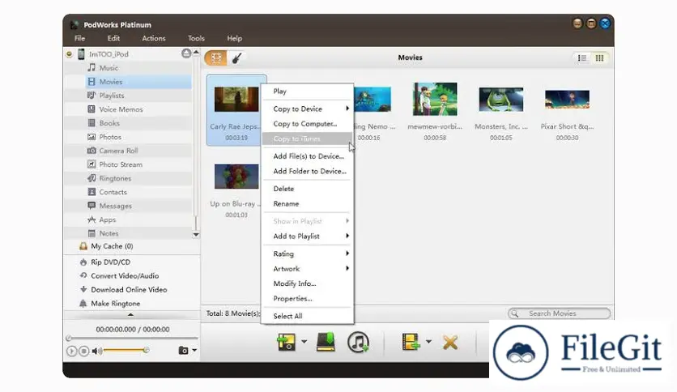Collapse the ImTOO_iPod device tree

pyautogui.click(x=69, y=54)
